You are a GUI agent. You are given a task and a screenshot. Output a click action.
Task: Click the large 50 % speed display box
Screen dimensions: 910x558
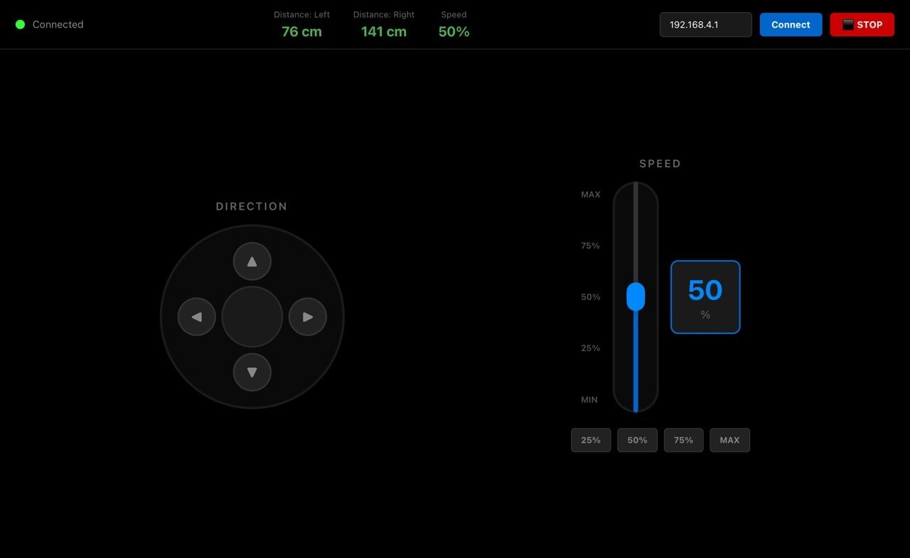tap(705, 297)
